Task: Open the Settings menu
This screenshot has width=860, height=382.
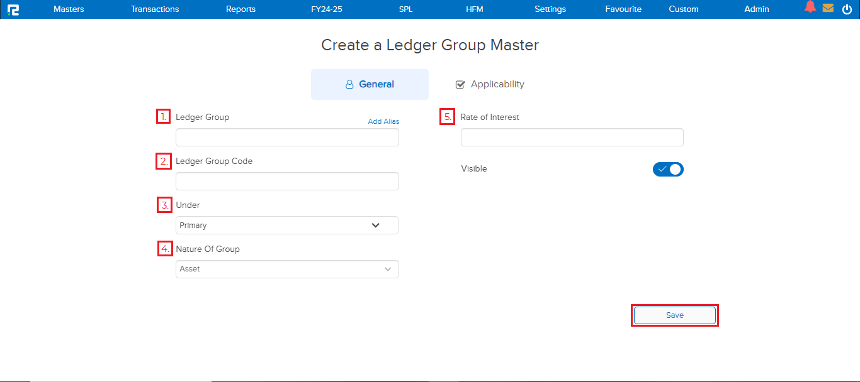Action: (550, 9)
